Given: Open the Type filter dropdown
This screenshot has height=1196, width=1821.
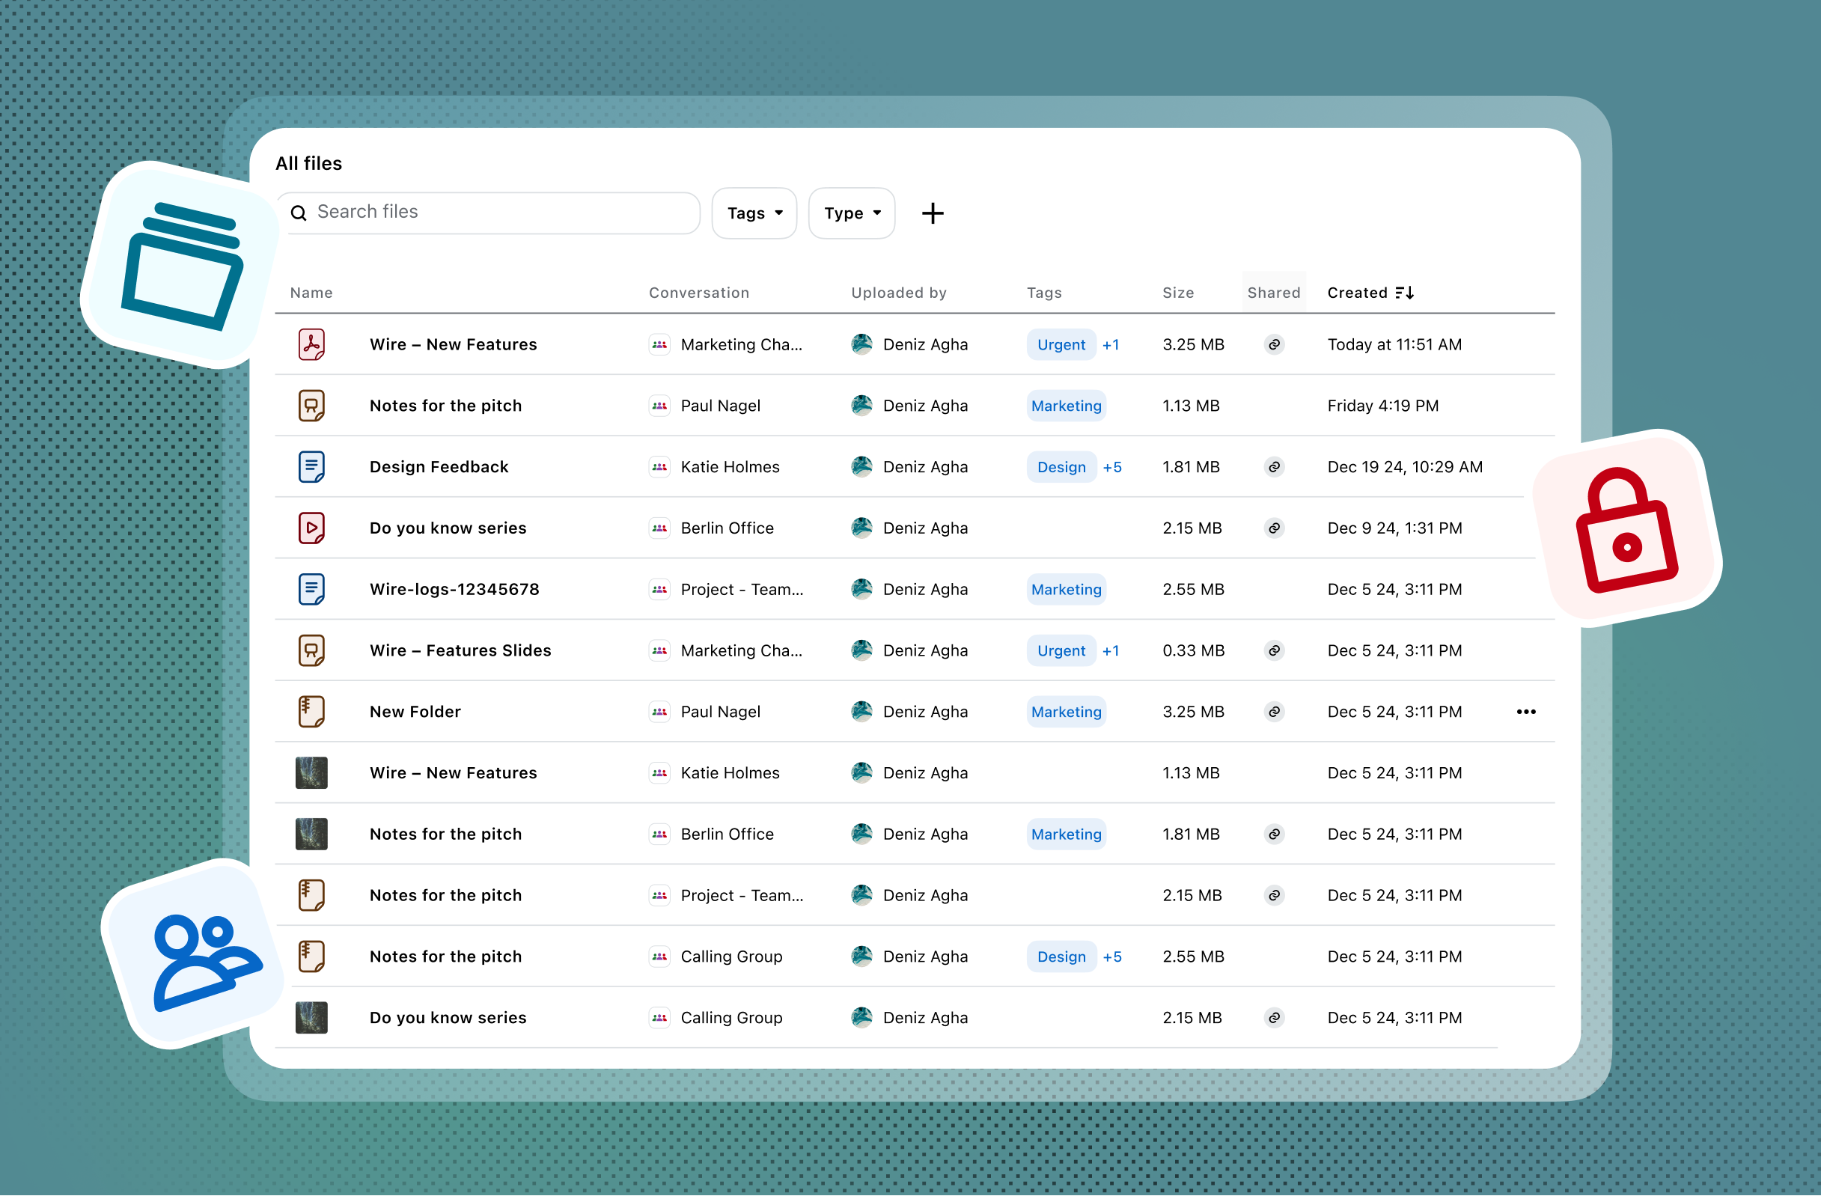Looking at the screenshot, I should 852,213.
